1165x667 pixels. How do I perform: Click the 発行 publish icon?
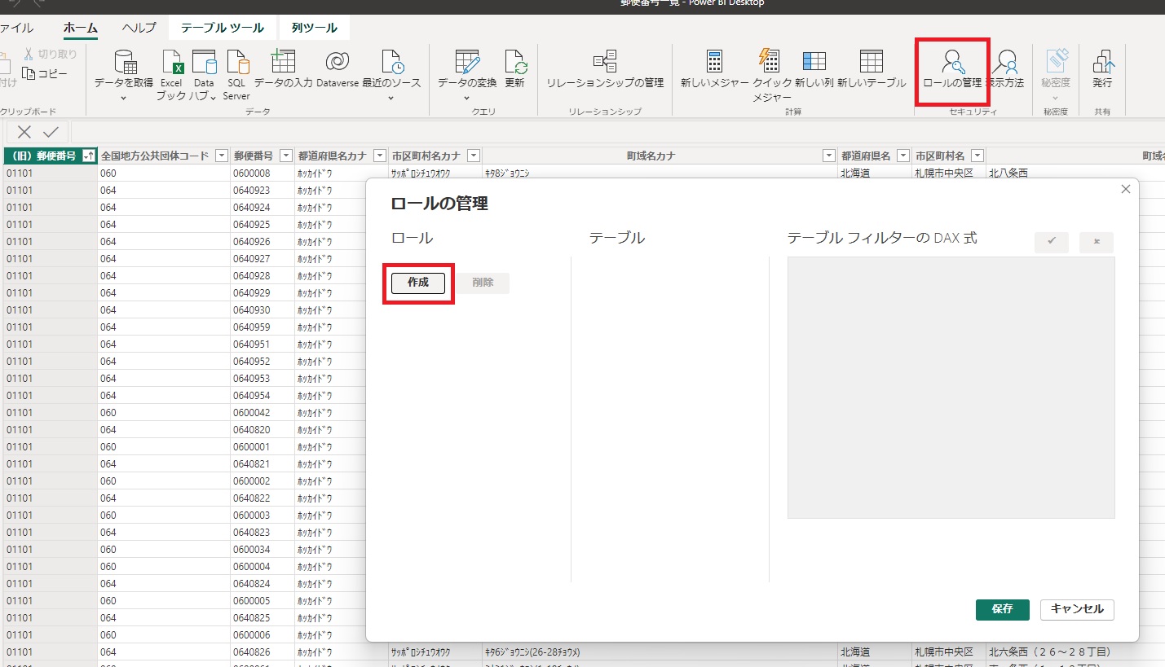coord(1102,63)
